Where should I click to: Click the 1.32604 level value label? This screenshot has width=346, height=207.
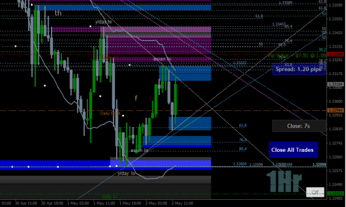(240, 164)
